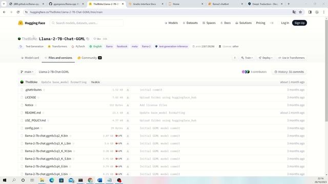Click the page vertical scrollbar
Viewport: 328px width, 184px height.
click(326, 70)
